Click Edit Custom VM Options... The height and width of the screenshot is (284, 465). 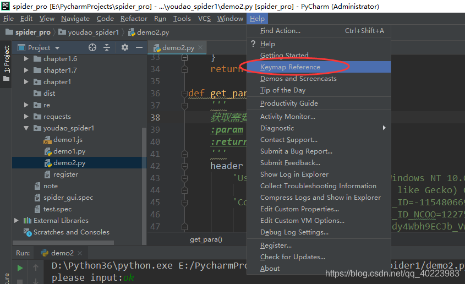click(x=319, y=221)
